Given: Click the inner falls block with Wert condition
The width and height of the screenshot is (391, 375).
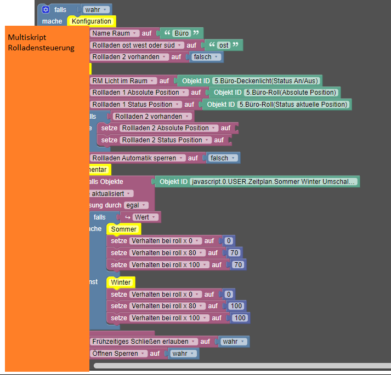Looking at the screenshot, I should pyautogui.click(x=100, y=217).
